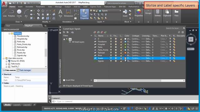Toggle On bulb for Hospital layer
Screen dimensions: 200x112
tap(111, 44)
